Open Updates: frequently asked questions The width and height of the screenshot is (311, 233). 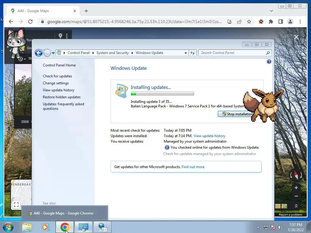[63, 106]
